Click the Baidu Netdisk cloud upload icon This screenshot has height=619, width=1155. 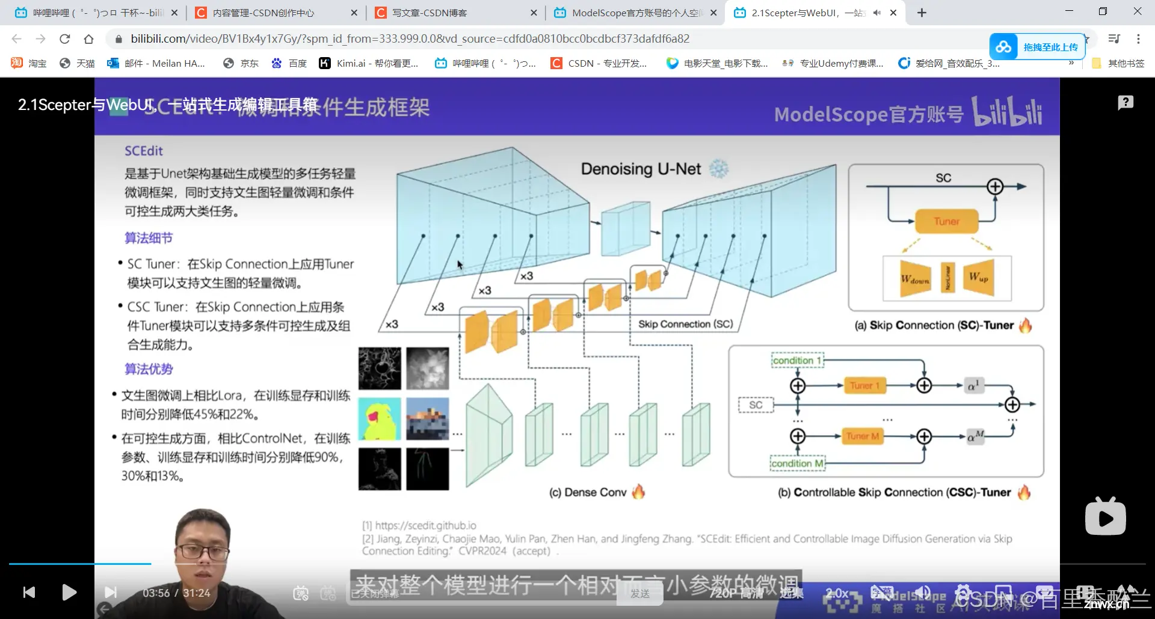(1003, 47)
